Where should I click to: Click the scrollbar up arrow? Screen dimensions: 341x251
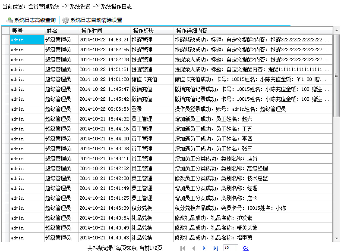[x=337, y=31]
